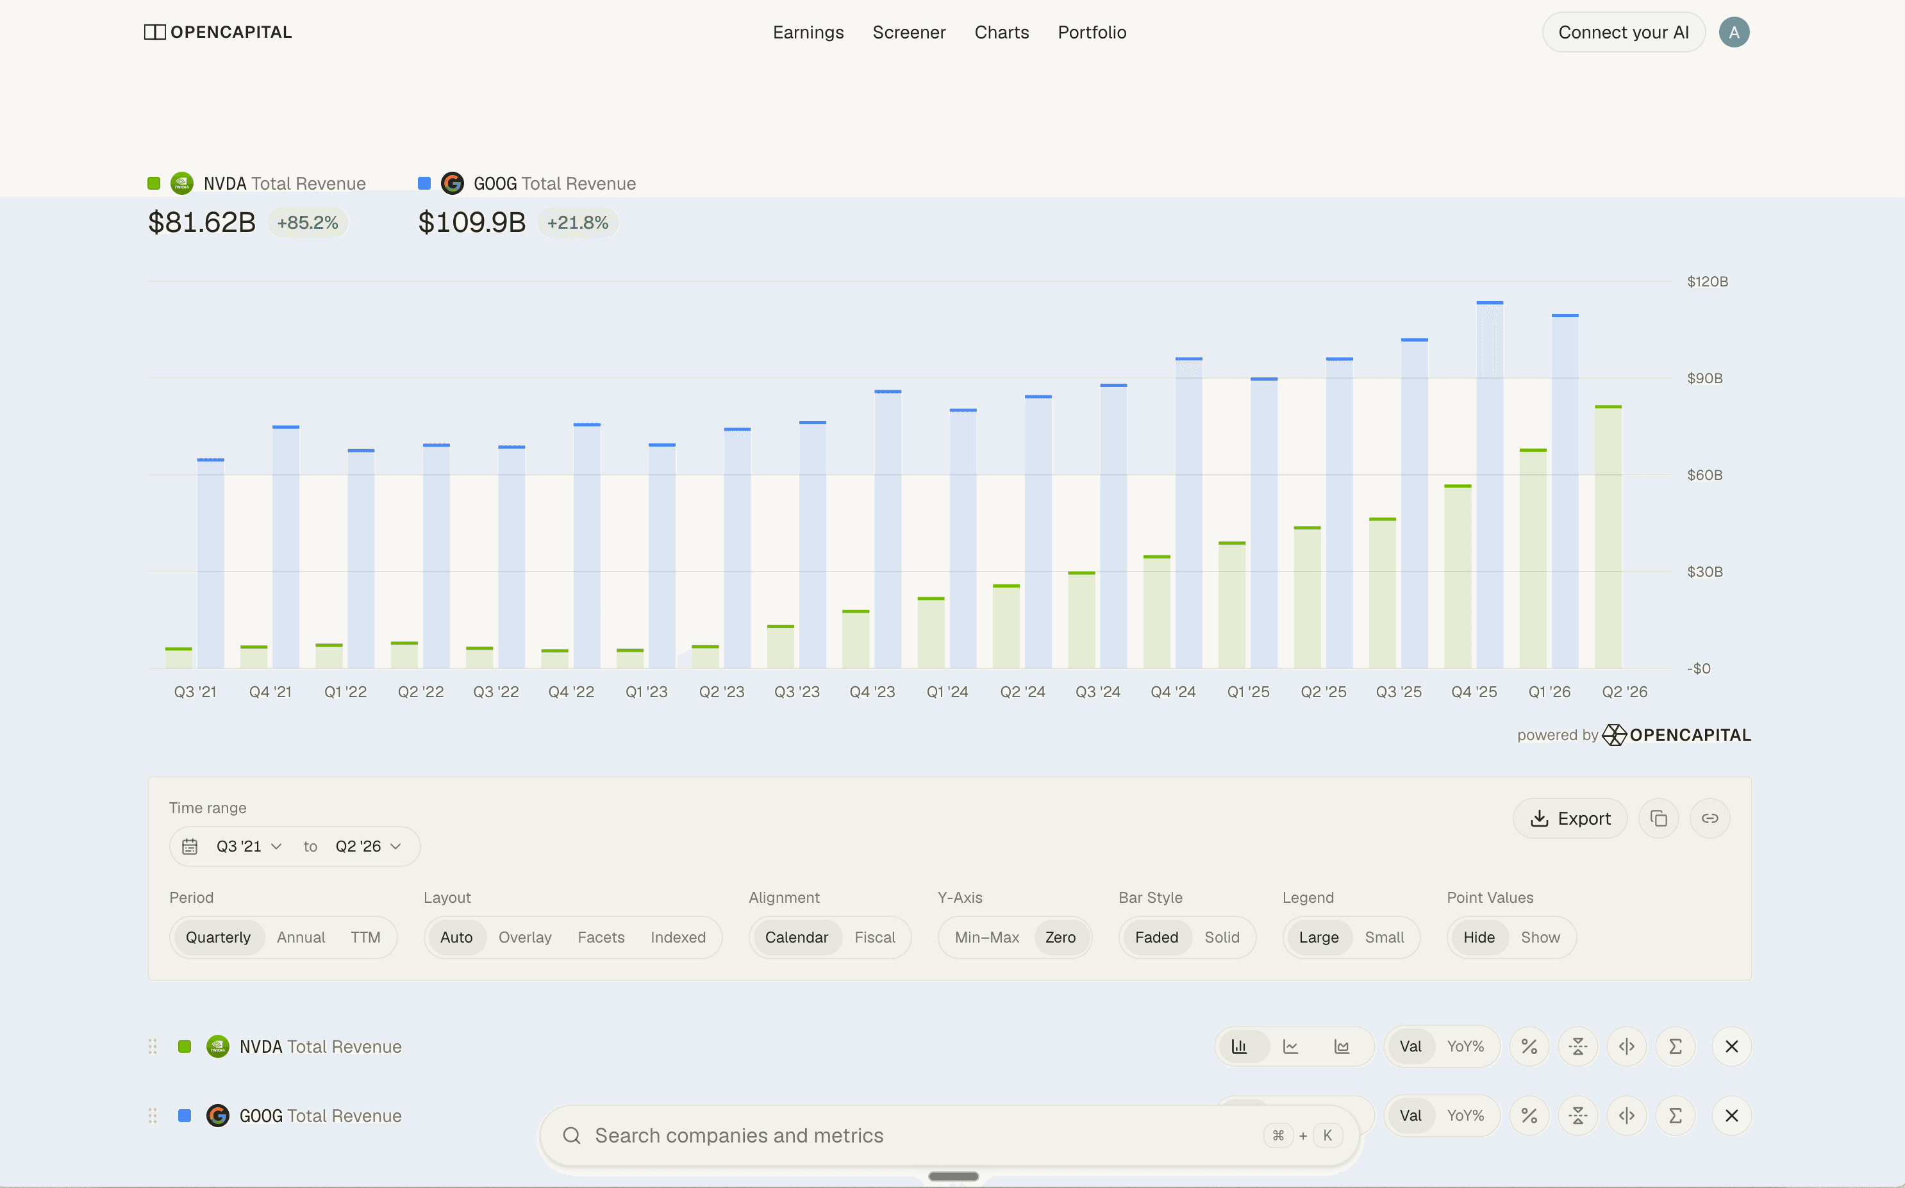Copy chart using the copy icon
The width and height of the screenshot is (1905, 1188).
click(1658, 819)
